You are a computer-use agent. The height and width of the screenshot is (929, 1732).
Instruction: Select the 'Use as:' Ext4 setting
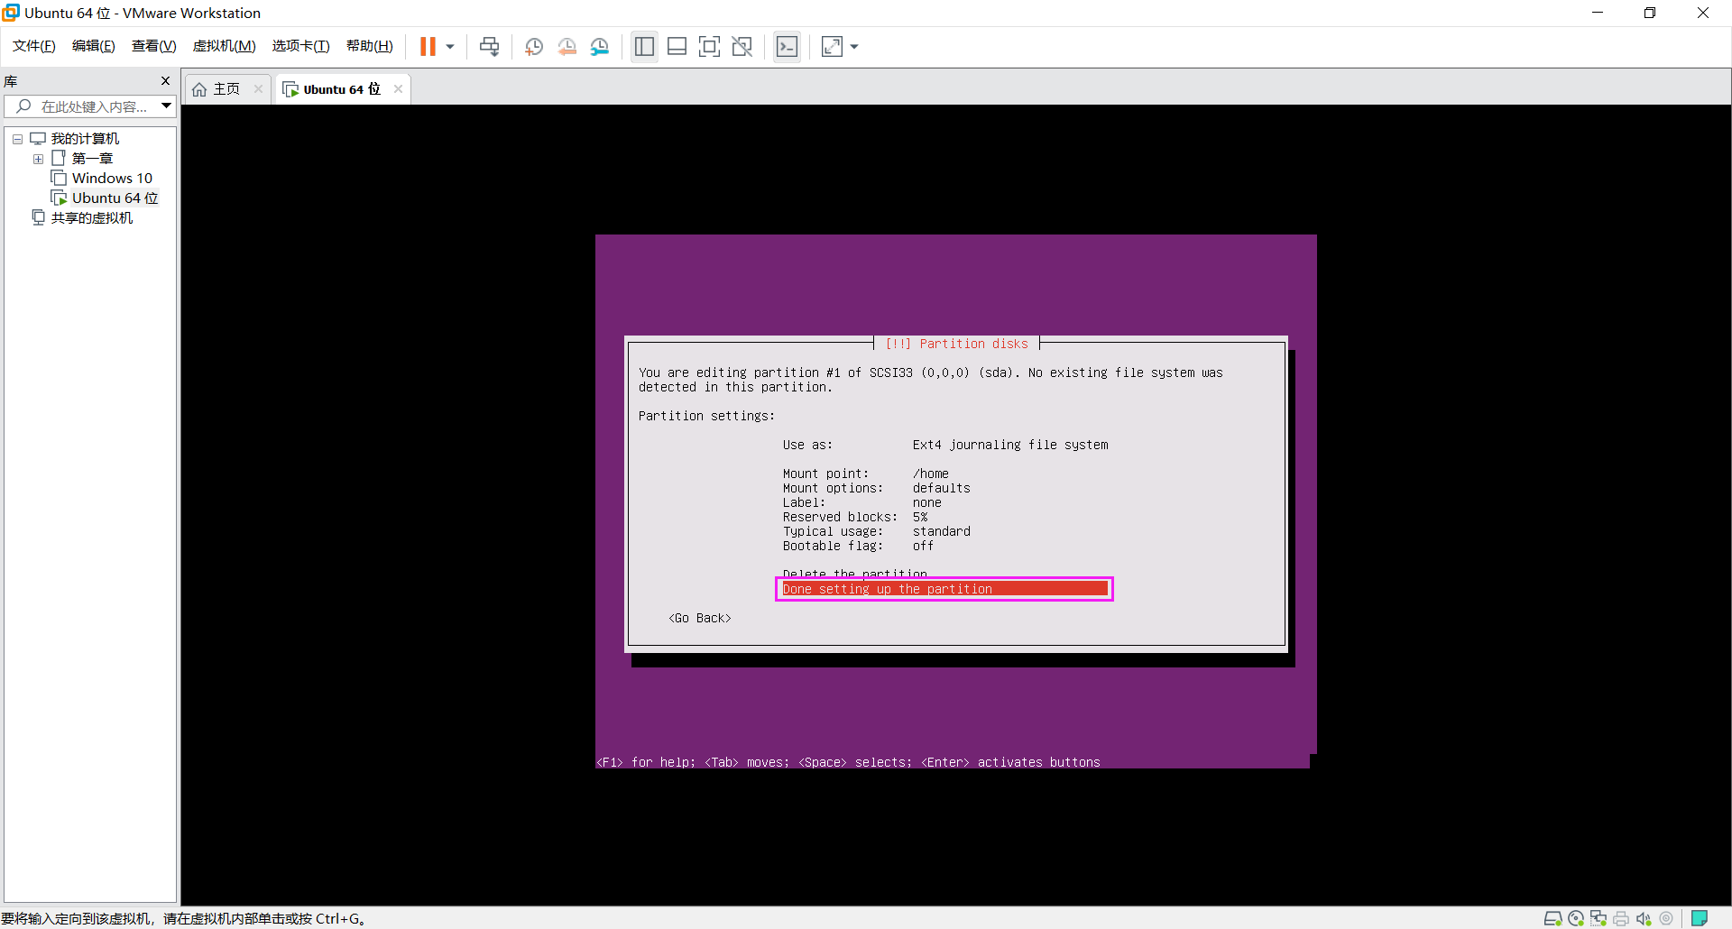(x=945, y=445)
